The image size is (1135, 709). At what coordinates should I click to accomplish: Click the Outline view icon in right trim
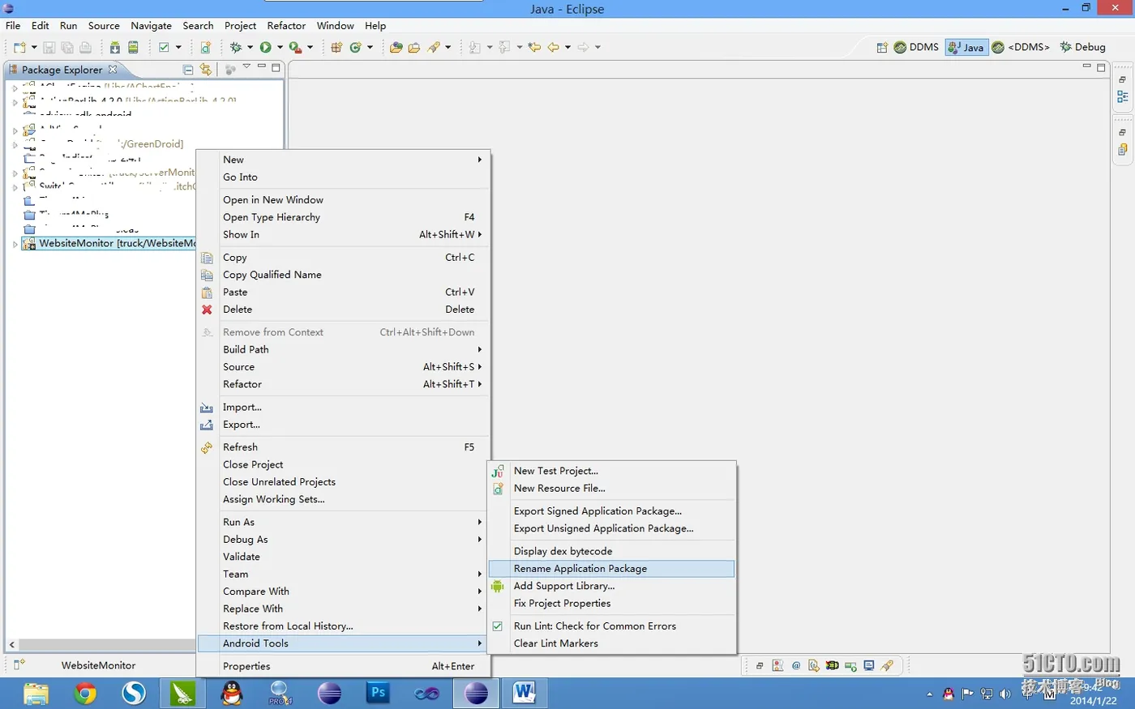coord(1123,96)
